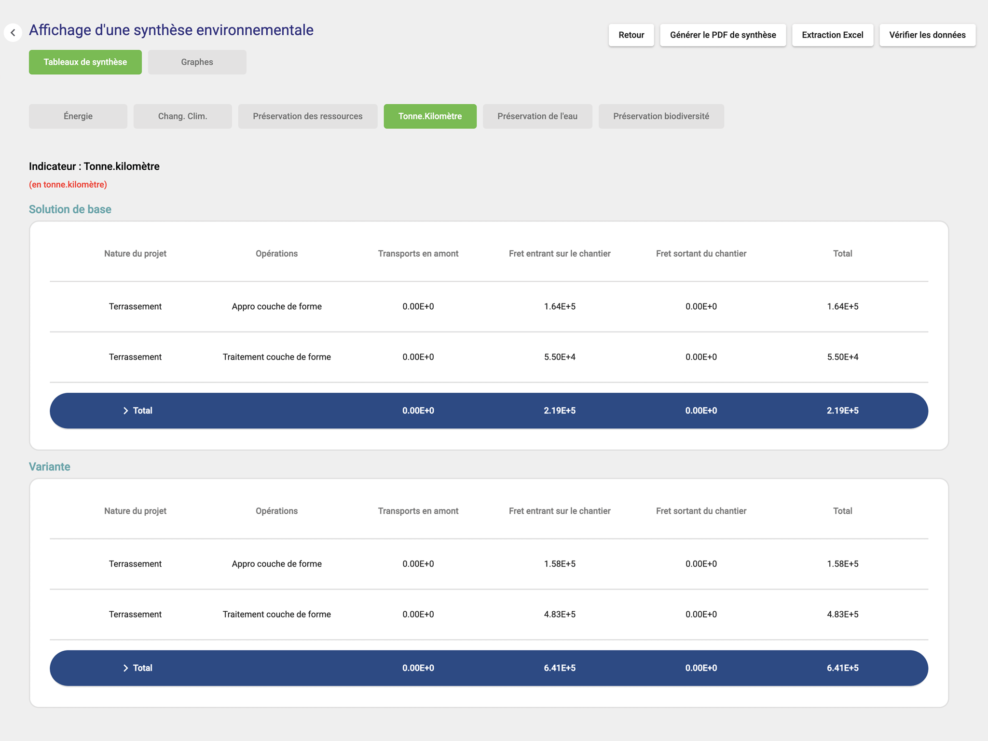The height and width of the screenshot is (741, 988).
Task: Open the Préservation de l'eau tab
Action: [x=537, y=116]
